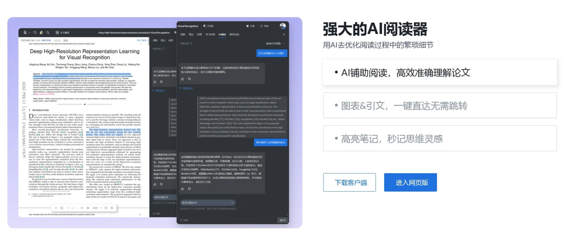Click the zoom in plus icon
Screen dimensions: 567x235
pos(112,208)
